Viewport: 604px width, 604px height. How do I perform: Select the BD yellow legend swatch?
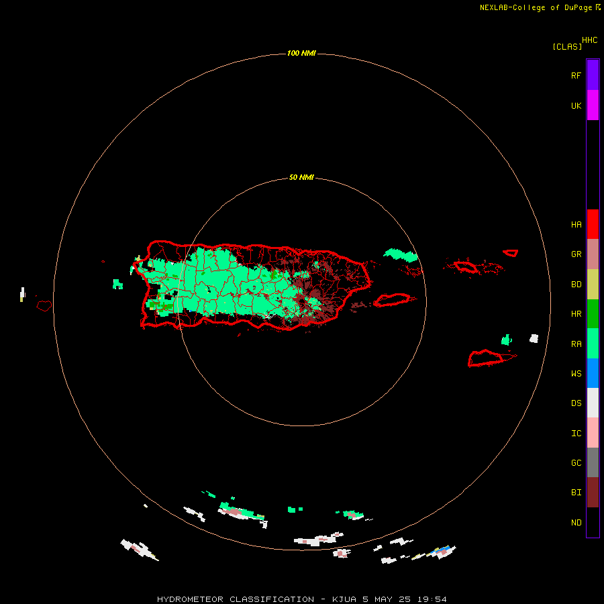coord(593,284)
